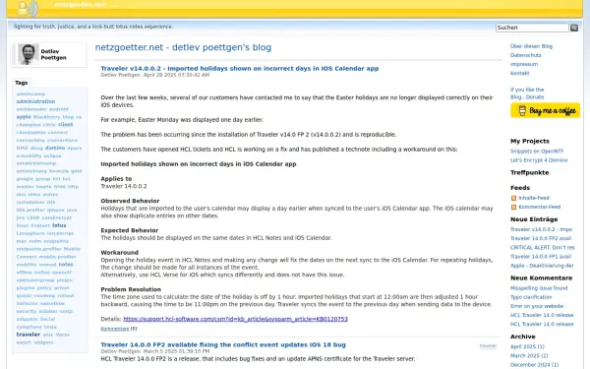
Task: Open Neue Einträge 'Traveler v14.0.0.2 - Impo' entry
Action: coord(541,229)
